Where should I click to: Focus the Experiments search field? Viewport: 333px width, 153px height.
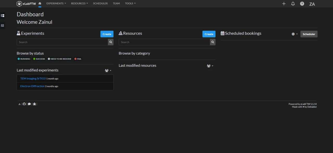pos(62,42)
